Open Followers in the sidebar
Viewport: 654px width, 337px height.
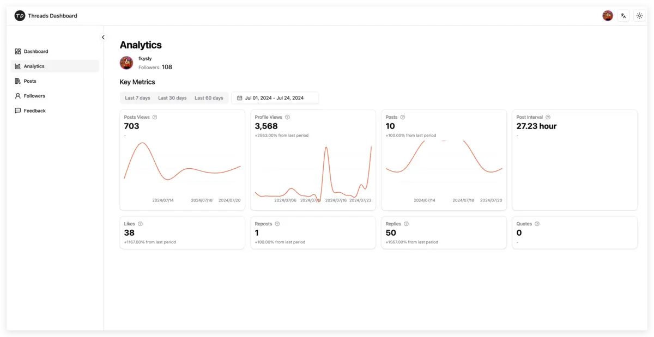pos(55,96)
